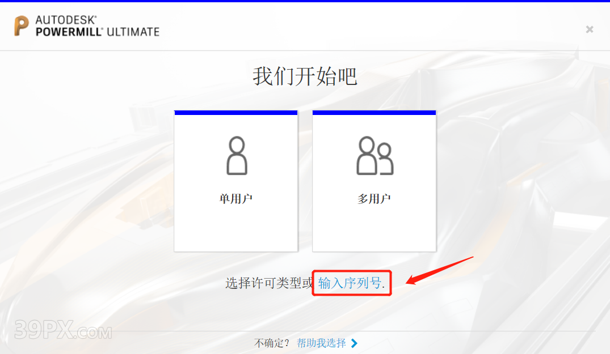Click the multi-user two-person icon
Image resolution: width=610 pixels, height=354 pixels.
pos(375,156)
